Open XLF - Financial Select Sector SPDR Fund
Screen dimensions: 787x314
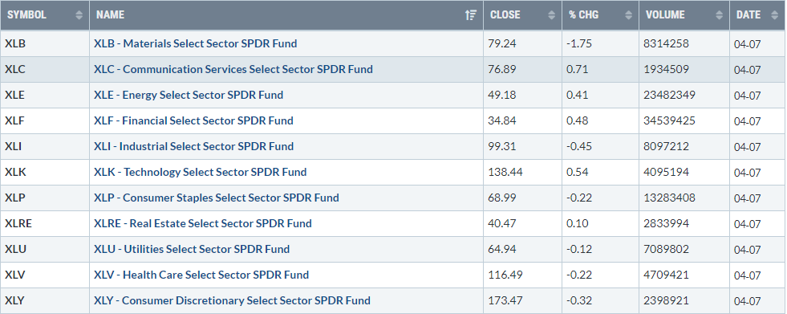193,120
